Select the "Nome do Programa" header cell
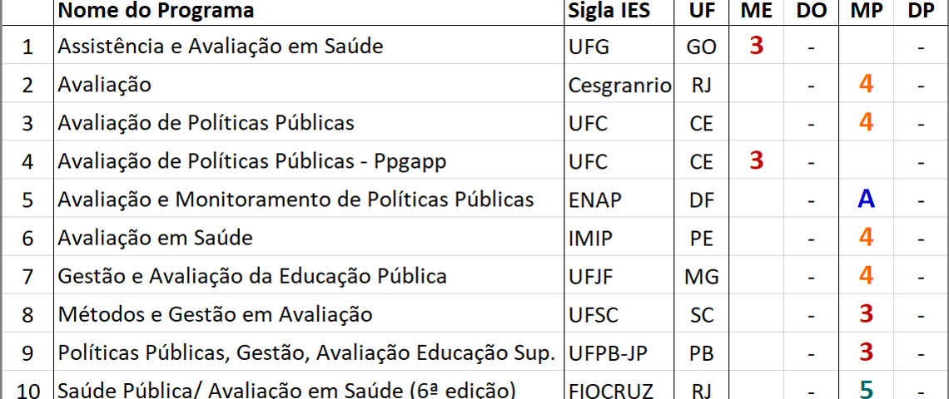This screenshot has height=399, width=949. (x=309, y=11)
